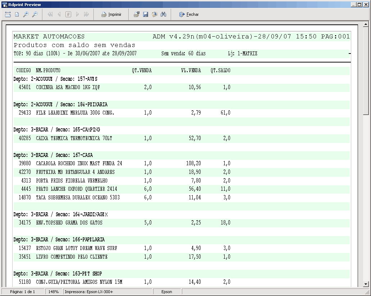The width and height of the screenshot is (371, 296).
Task: Click the NM.PRODUTO column header
Action: click(48, 70)
